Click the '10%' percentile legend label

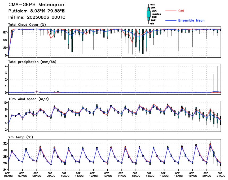click(153, 20)
